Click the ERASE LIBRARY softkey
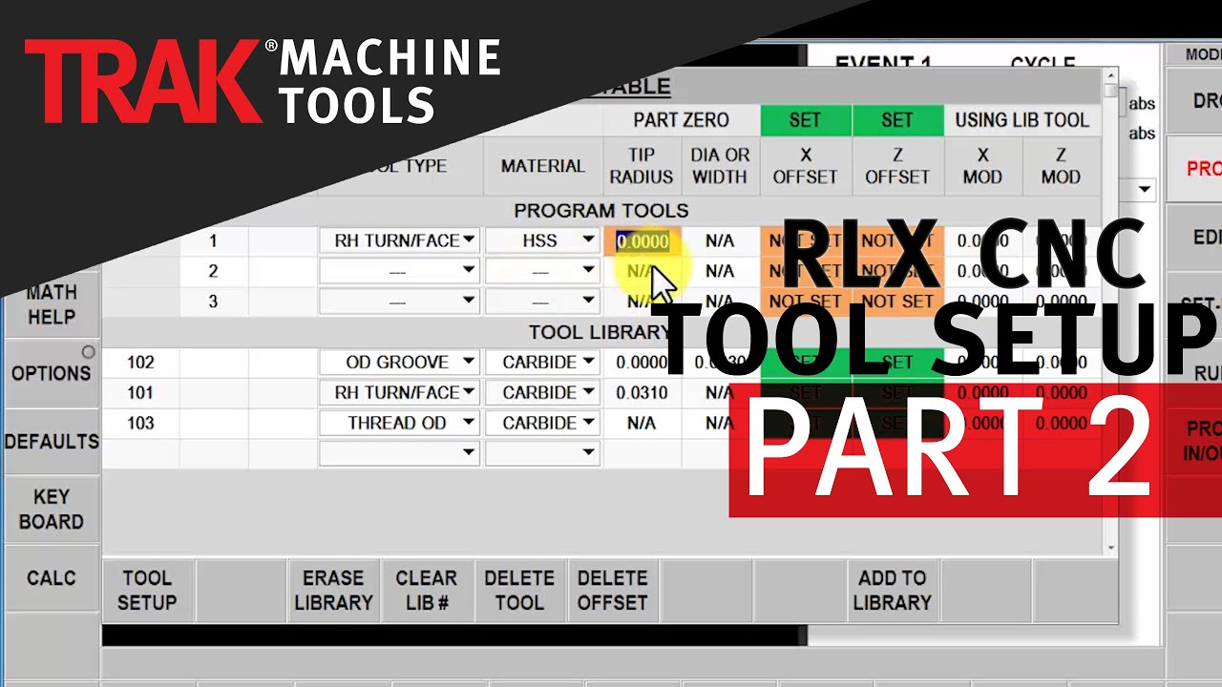1222x687 pixels. point(333,591)
